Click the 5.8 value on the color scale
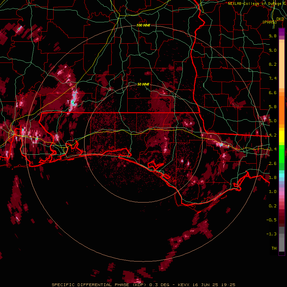 pos(273,107)
